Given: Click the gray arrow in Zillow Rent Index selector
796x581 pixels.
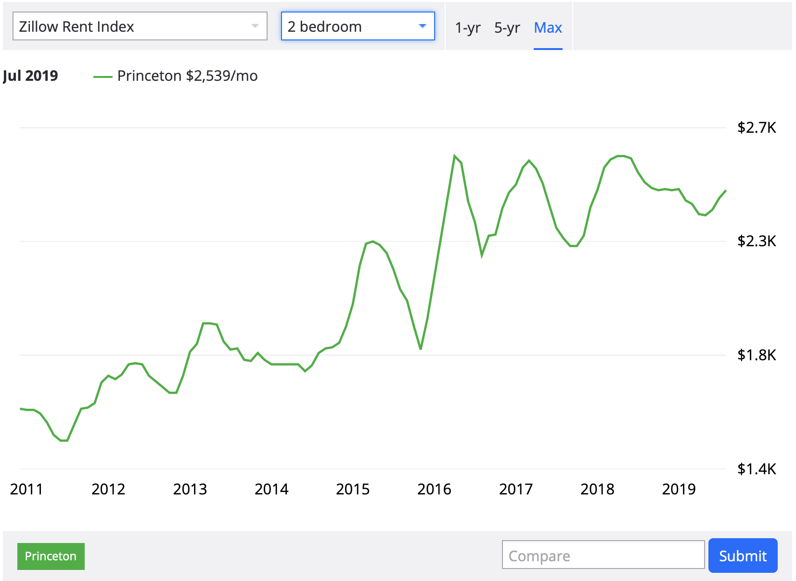Looking at the screenshot, I should [255, 26].
